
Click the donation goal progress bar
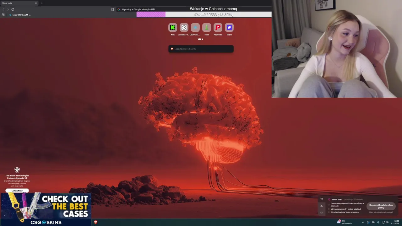click(x=204, y=14)
